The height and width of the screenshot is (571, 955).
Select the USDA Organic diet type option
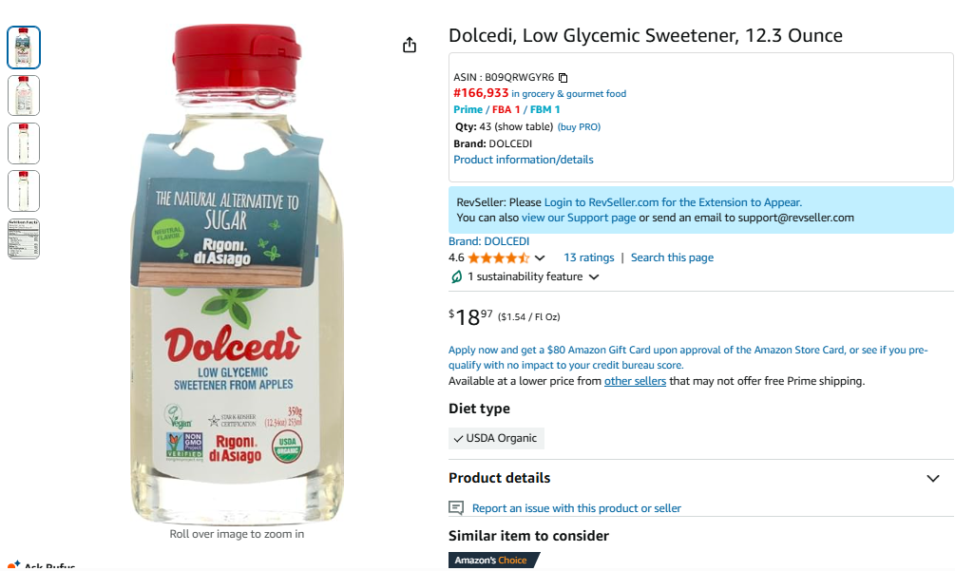[496, 438]
